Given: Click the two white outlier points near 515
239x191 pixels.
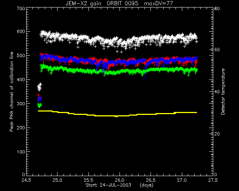Looking at the screenshot, I should coord(119,52).
